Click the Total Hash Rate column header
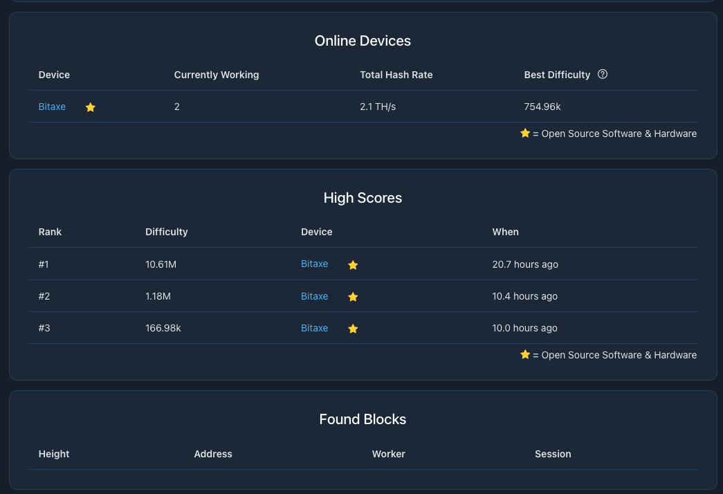This screenshot has height=494, width=723. pos(396,75)
